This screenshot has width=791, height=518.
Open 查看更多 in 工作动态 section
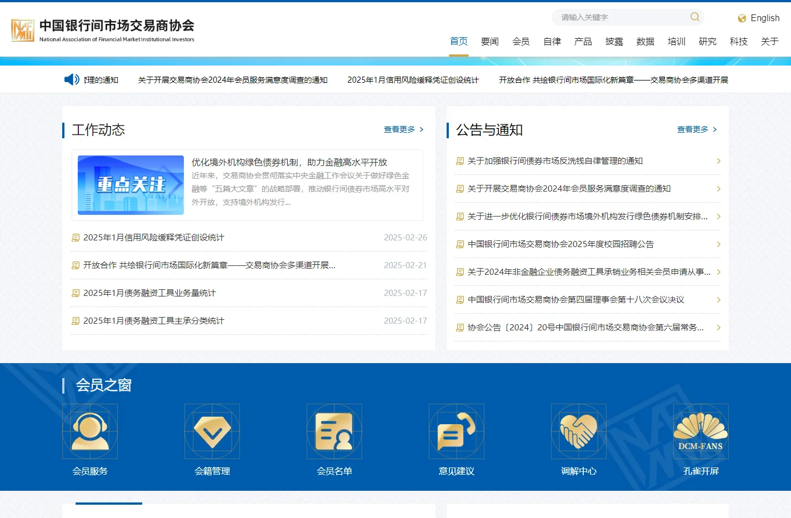click(x=404, y=129)
